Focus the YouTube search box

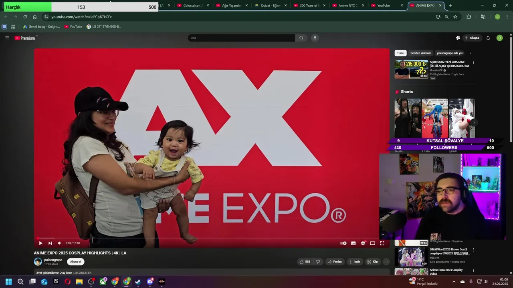point(241,38)
